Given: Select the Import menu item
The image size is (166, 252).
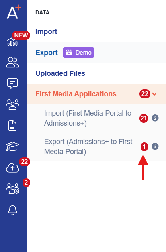Looking at the screenshot, I should [46, 32].
